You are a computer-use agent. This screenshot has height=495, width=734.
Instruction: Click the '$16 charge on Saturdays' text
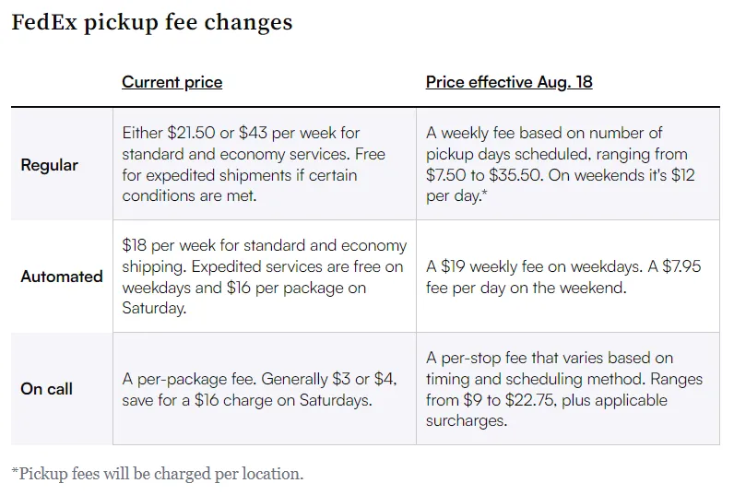pos(283,400)
